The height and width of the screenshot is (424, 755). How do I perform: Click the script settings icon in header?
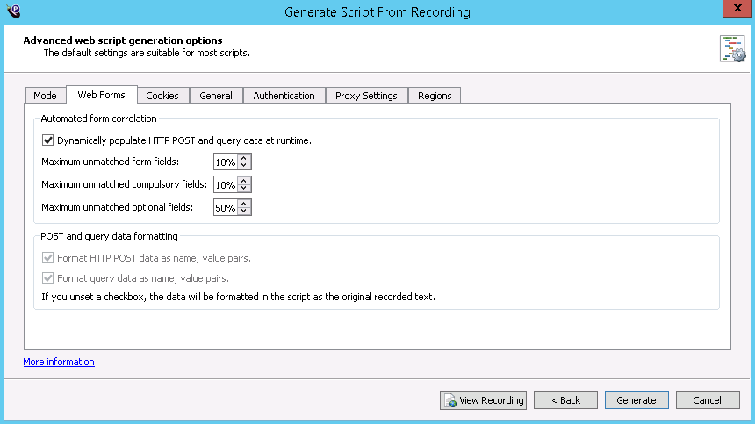pyautogui.click(x=731, y=49)
